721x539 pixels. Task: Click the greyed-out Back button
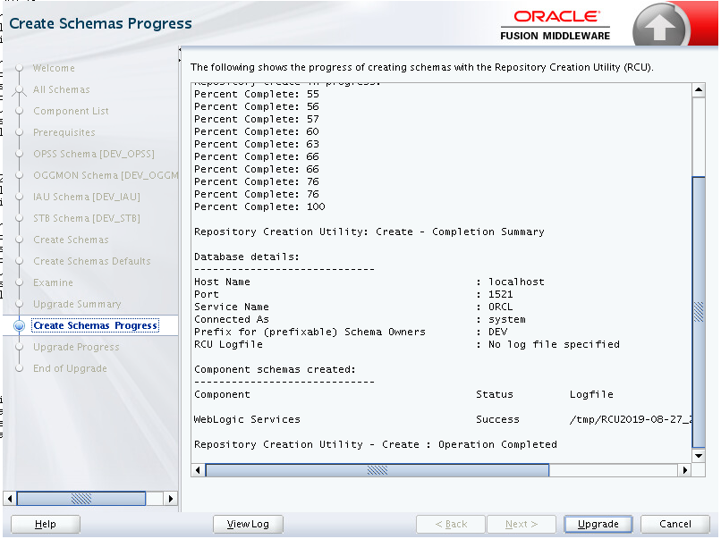451,524
